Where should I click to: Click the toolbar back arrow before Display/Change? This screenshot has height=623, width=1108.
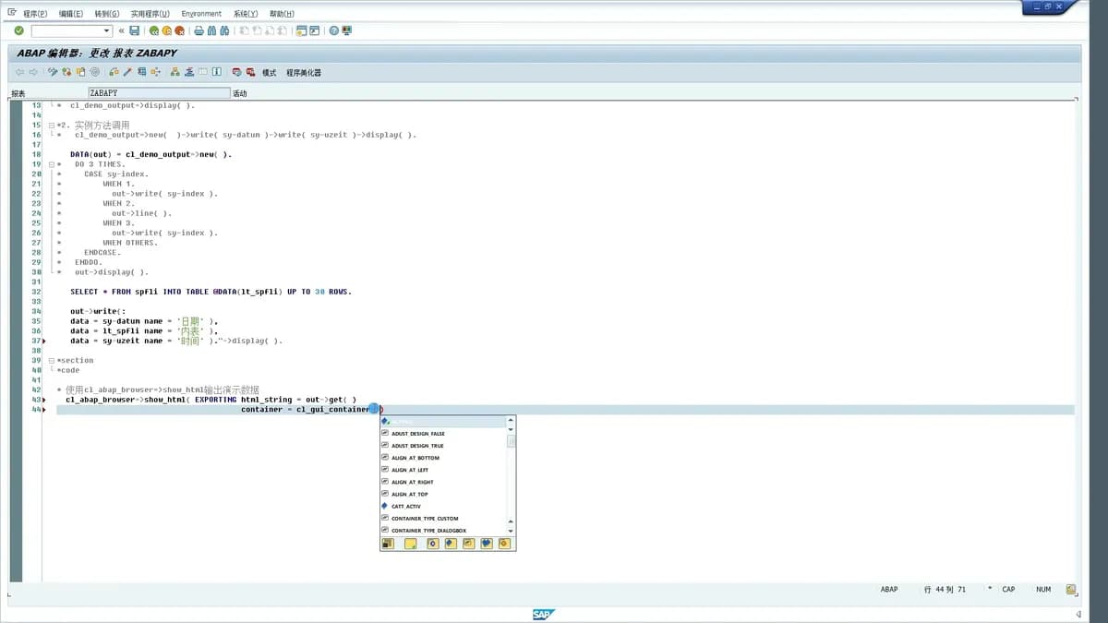[x=19, y=72]
